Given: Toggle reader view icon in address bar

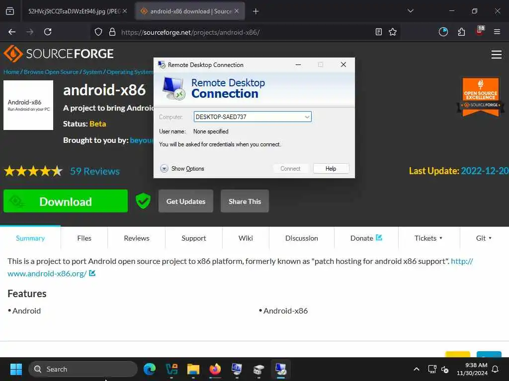Looking at the screenshot, I should point(378,32).
